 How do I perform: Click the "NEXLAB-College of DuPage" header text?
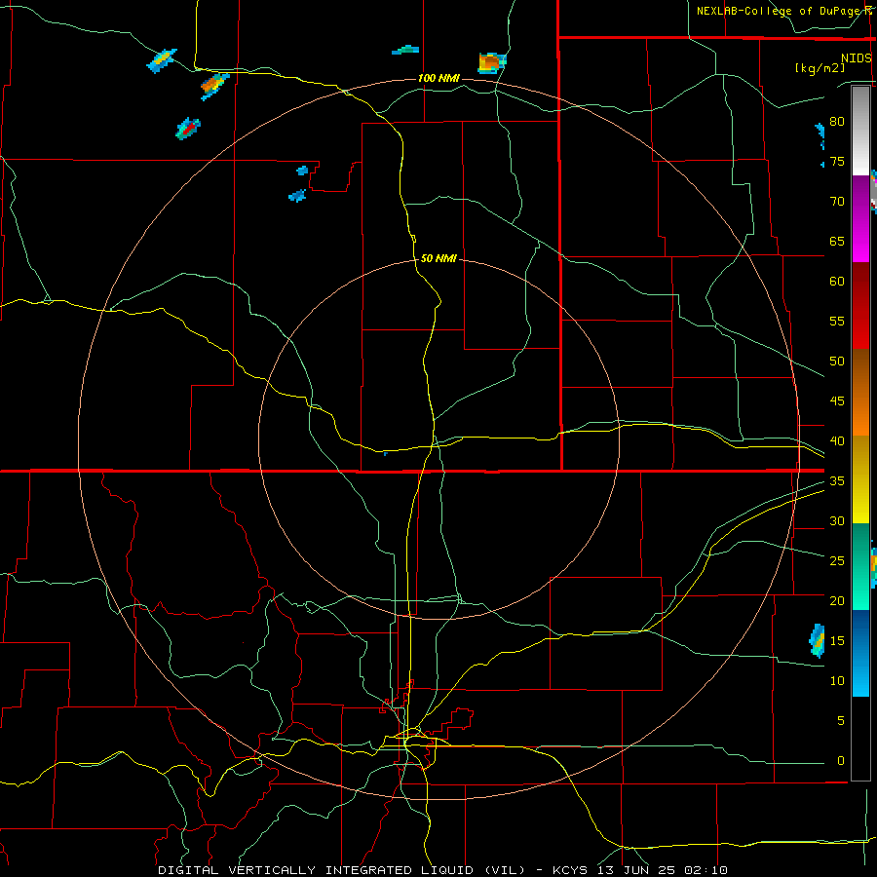[780, 11]
